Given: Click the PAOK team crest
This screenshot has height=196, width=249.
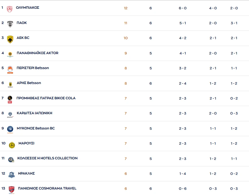Looking at the screenshot, I should [x=10, y=24].
